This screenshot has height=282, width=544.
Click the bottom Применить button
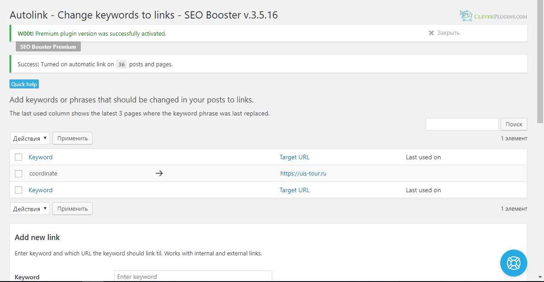click(x=73, y=208)
